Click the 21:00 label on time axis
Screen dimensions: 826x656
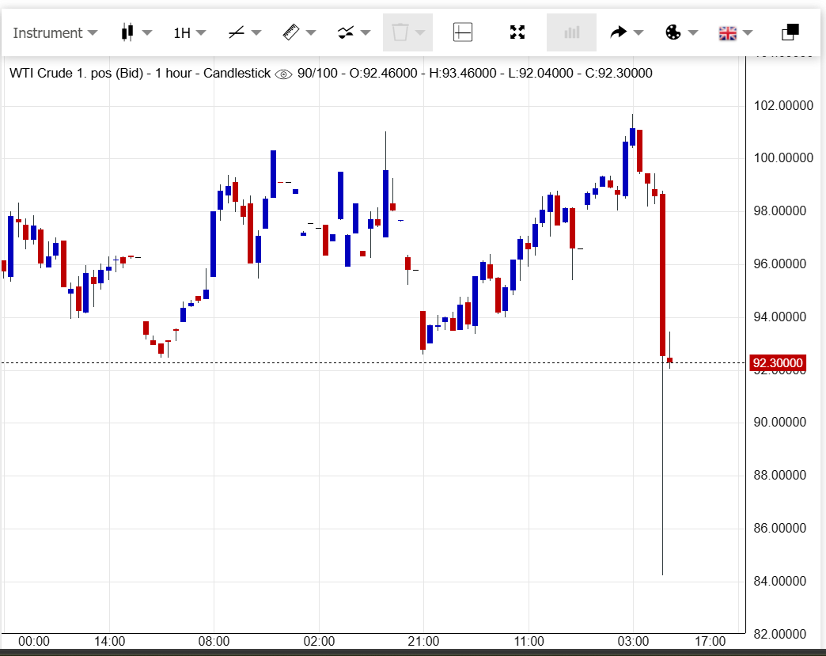423,641
